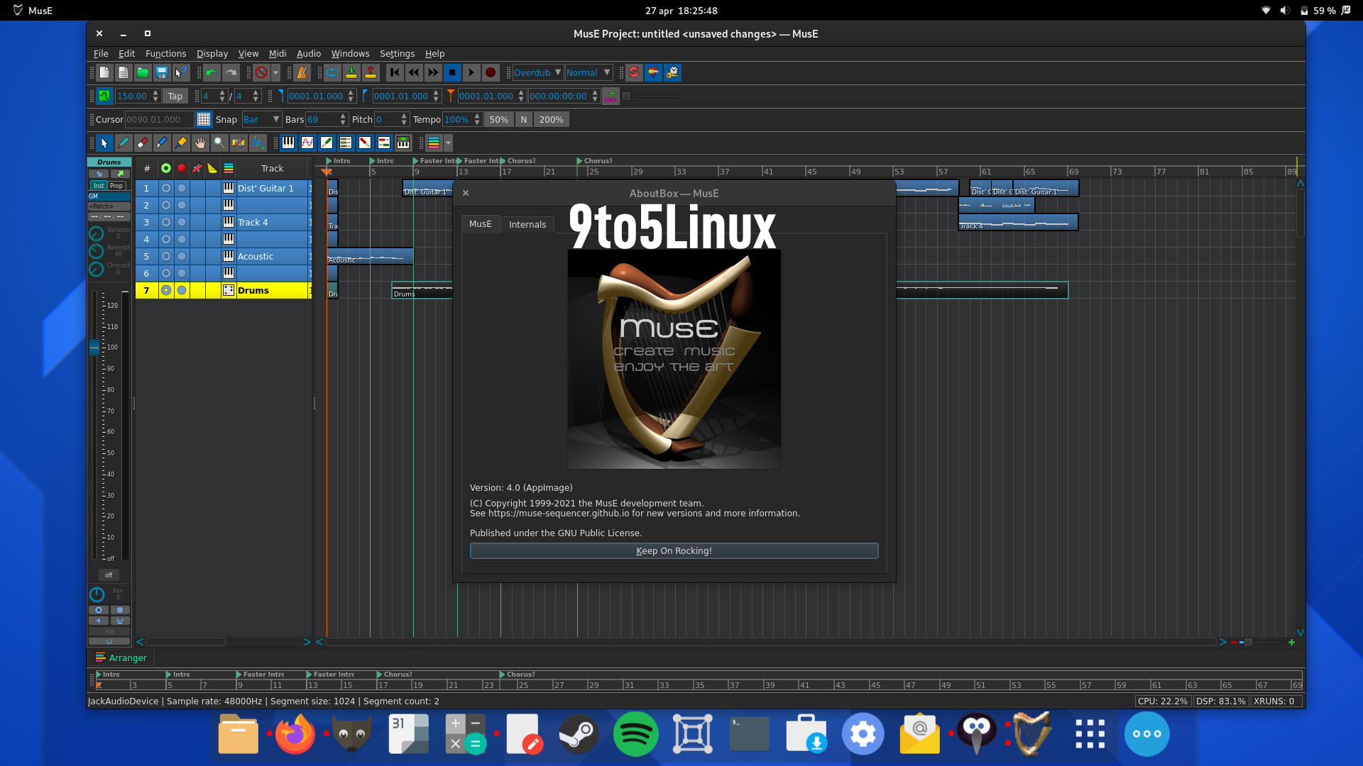
Task: Arm record on Acoustic track
Action: [x=182, y=256]
